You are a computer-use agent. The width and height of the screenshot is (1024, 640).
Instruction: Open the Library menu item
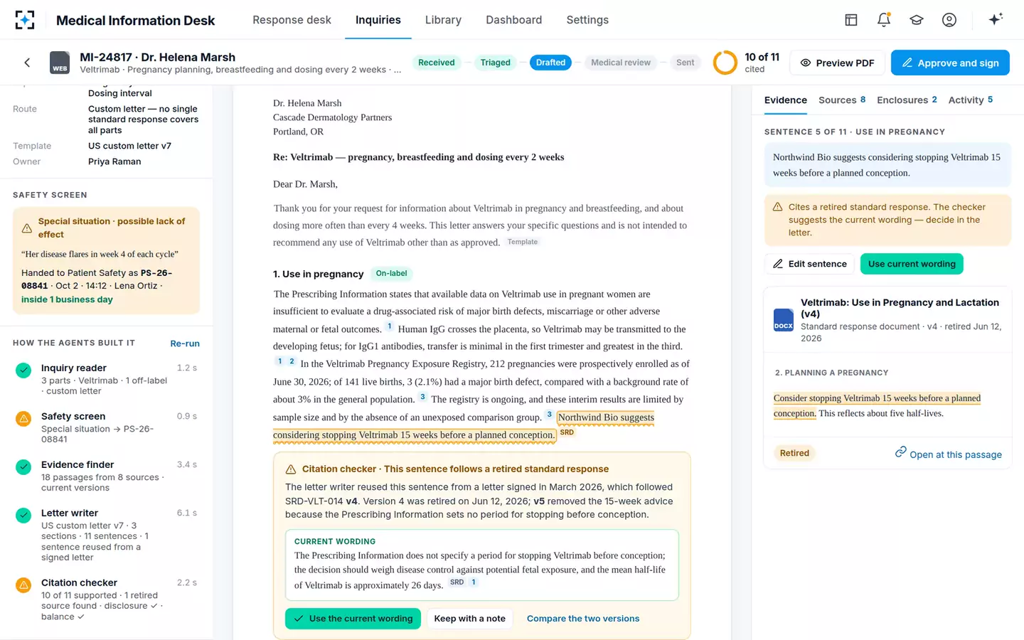pyautogui.click(x=443, y=20)
